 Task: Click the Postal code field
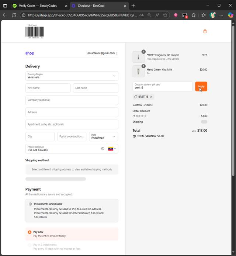pos(72,136)
